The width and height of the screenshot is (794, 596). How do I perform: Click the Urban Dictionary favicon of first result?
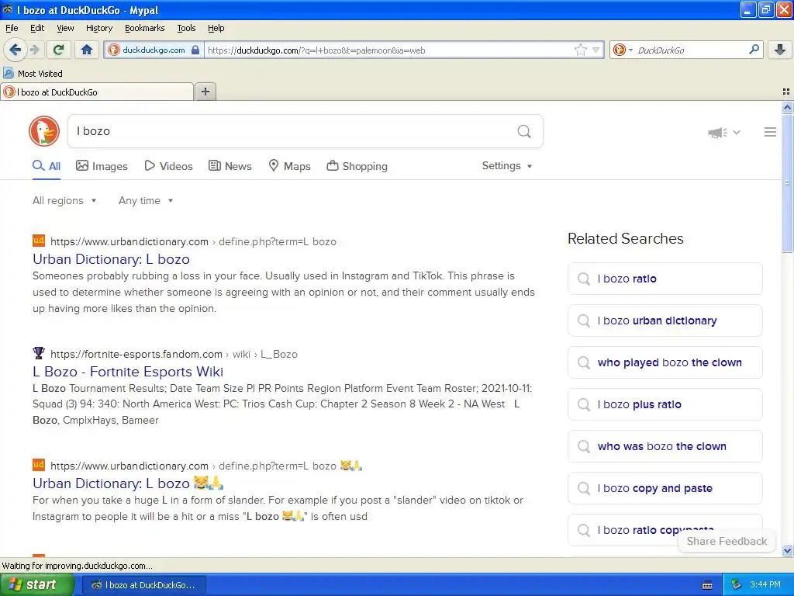[x=39, y=241]
